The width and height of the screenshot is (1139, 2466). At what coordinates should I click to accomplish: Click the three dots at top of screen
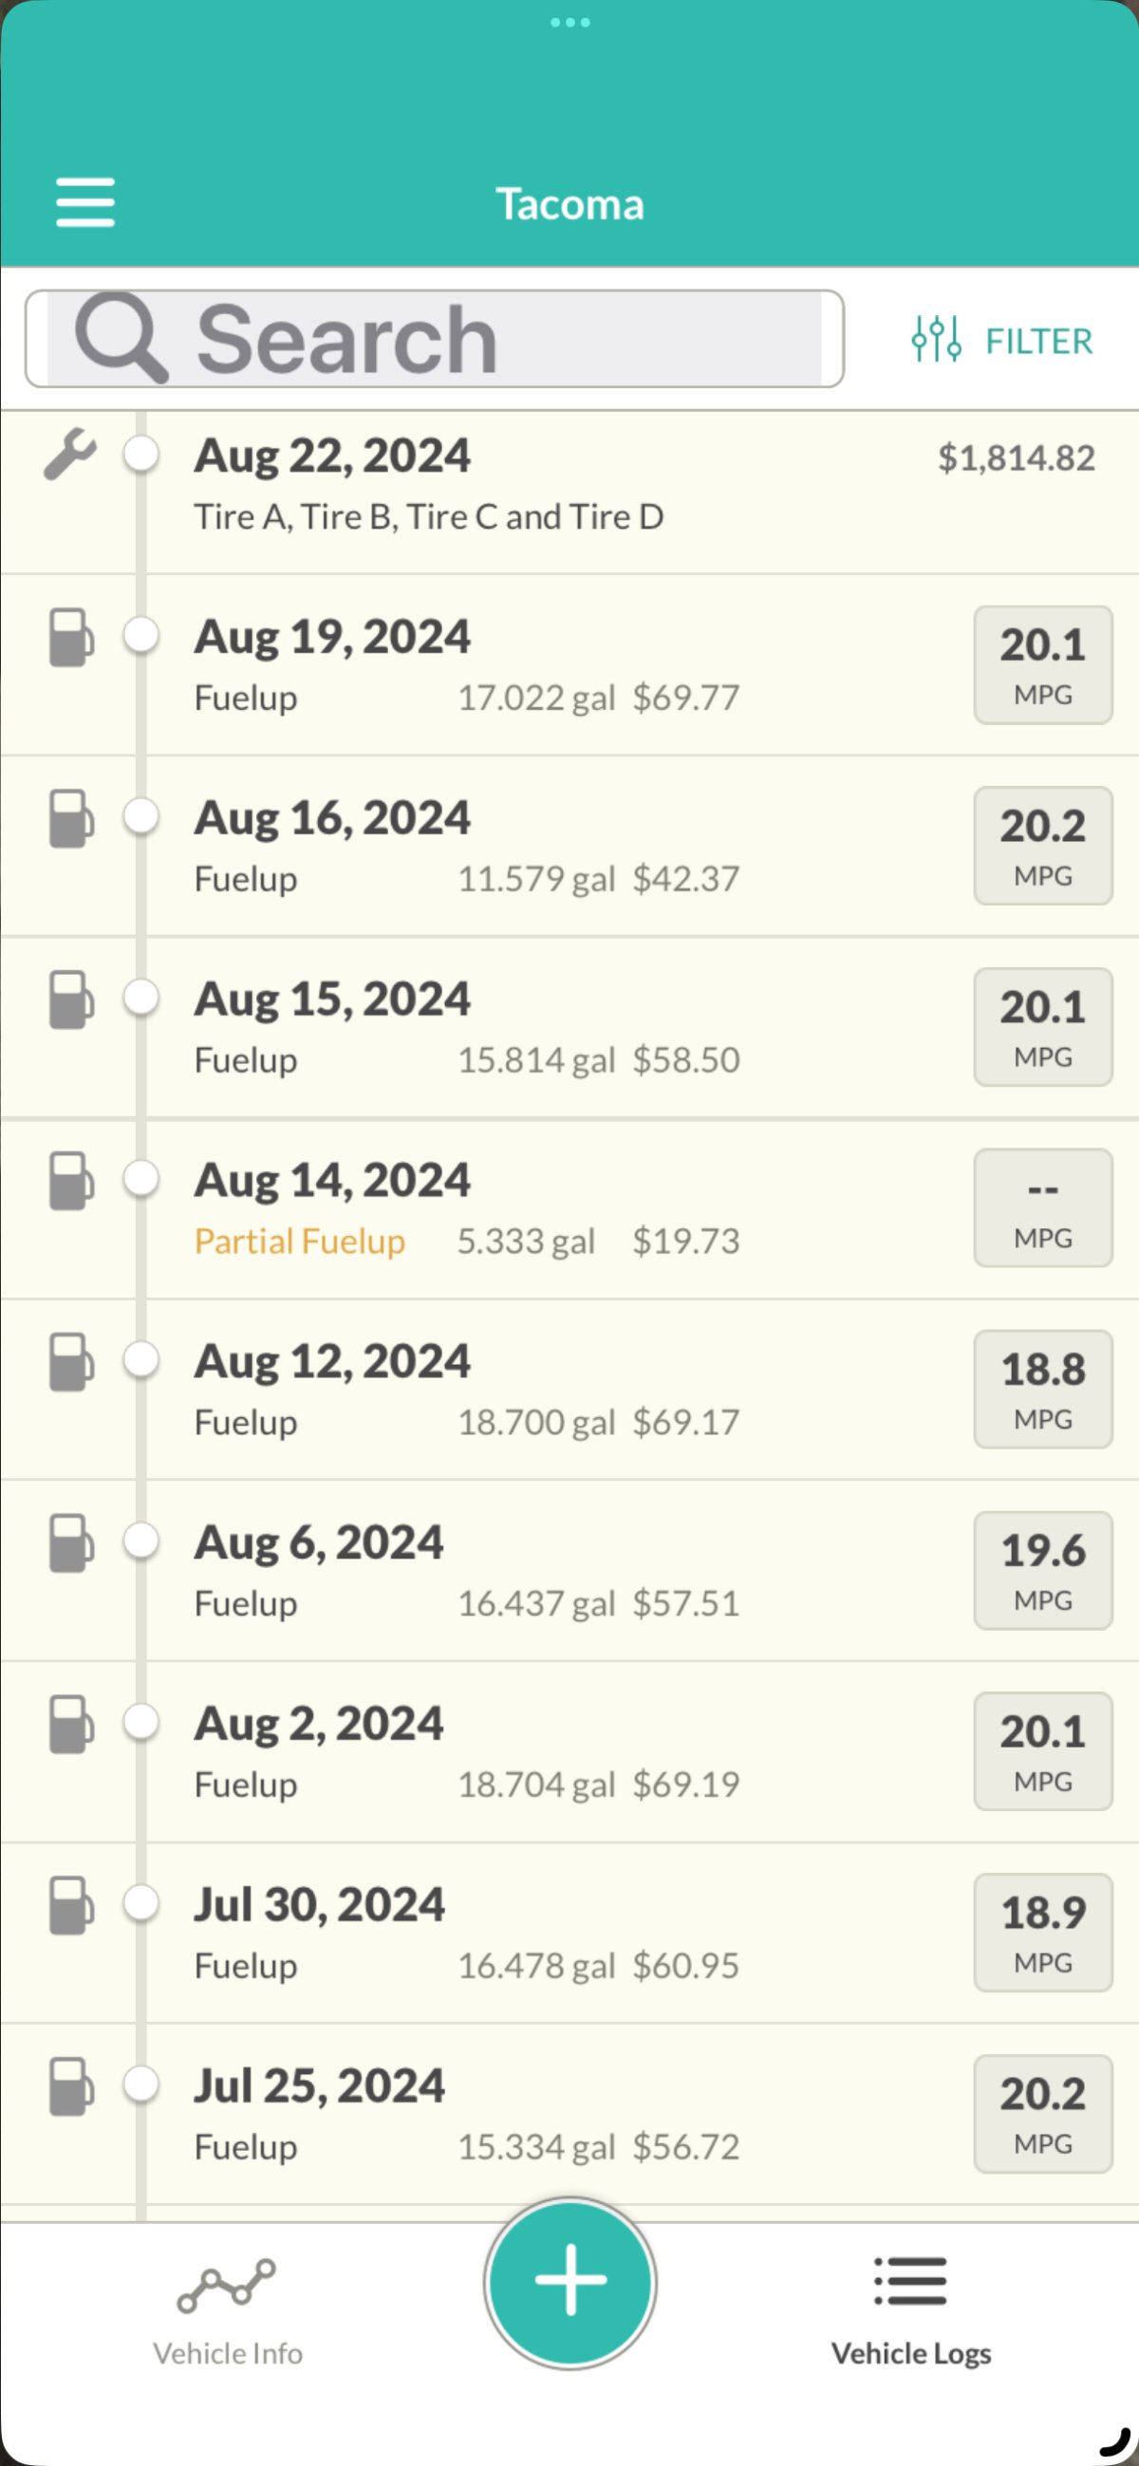click(x=570, y=22)
